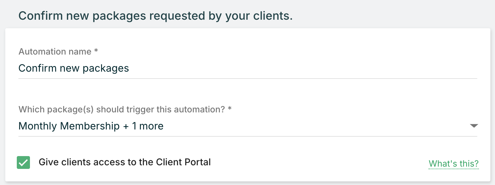Click "Client Portal" in the checkbox label
Screen dimensions: 495x185
pyautogui.click(x=183, y=162)
